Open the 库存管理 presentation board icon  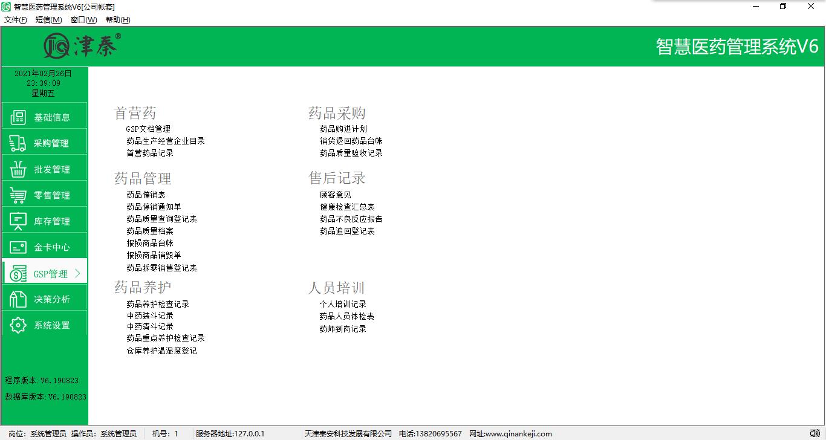coord(18,221)
